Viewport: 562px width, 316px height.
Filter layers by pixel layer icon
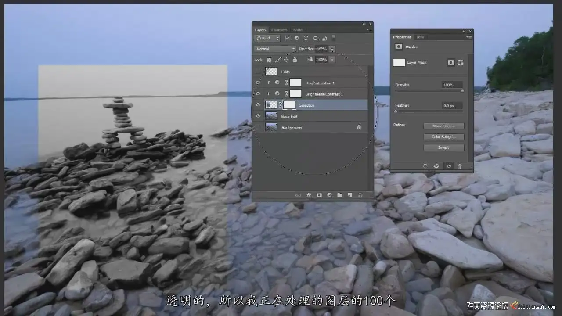(288, 38)
